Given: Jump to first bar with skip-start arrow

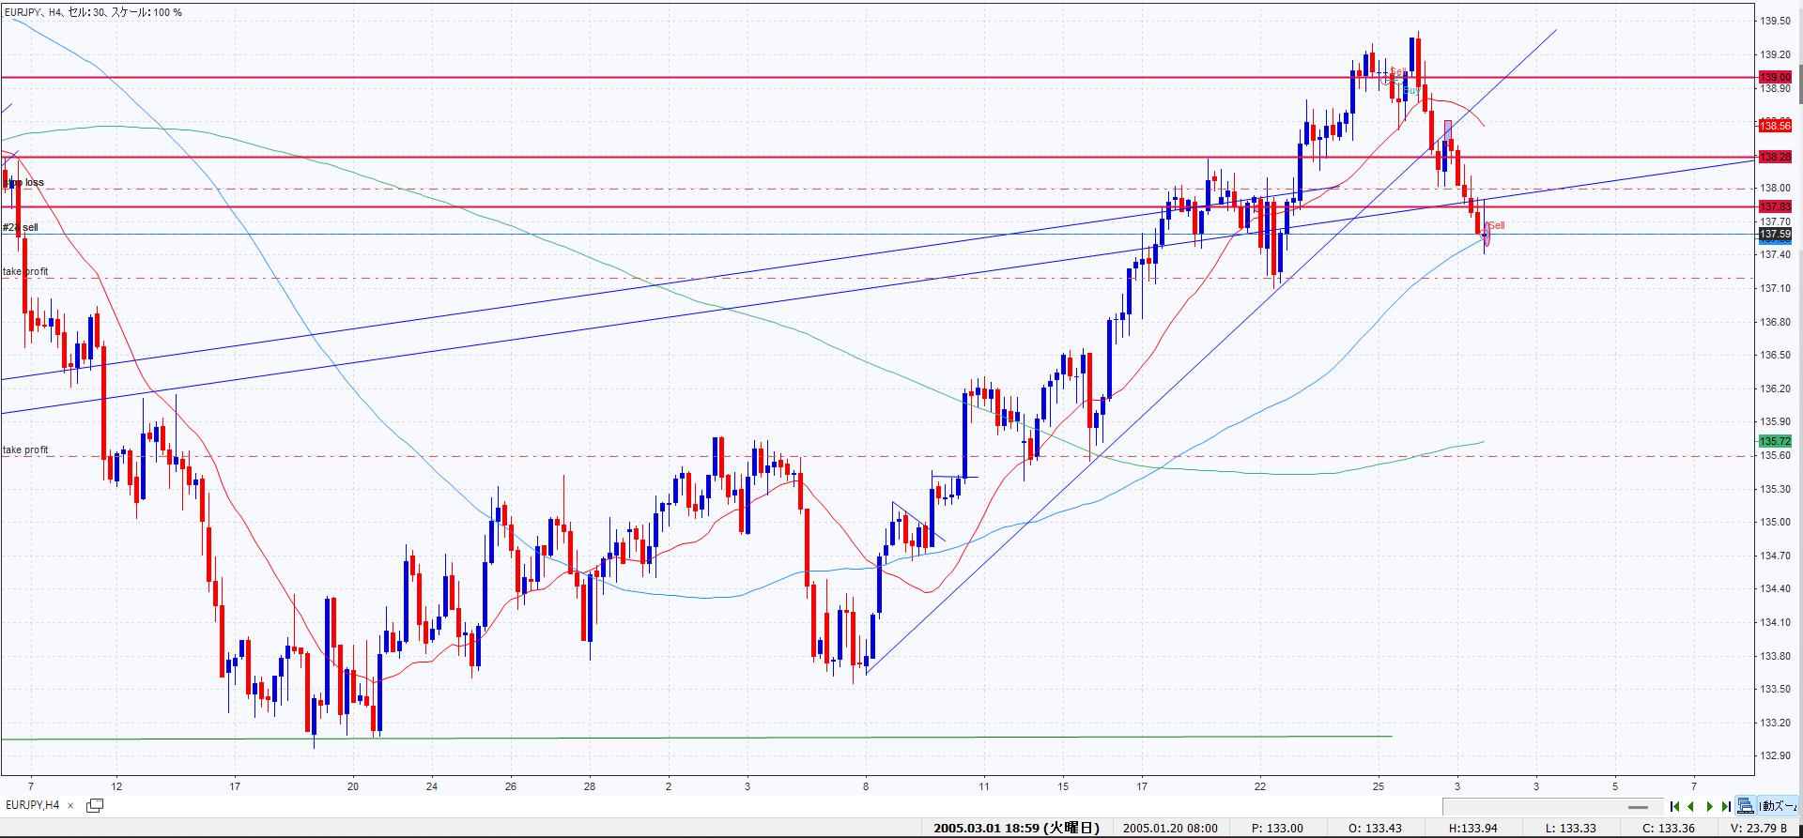Looking at the screenshot, I should [1674, 806].
